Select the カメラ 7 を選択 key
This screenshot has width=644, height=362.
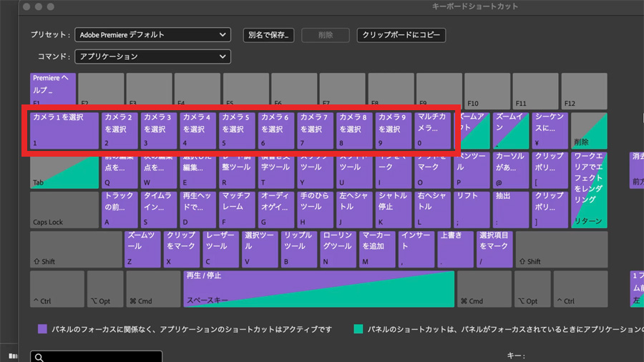(x=315, y=130)
